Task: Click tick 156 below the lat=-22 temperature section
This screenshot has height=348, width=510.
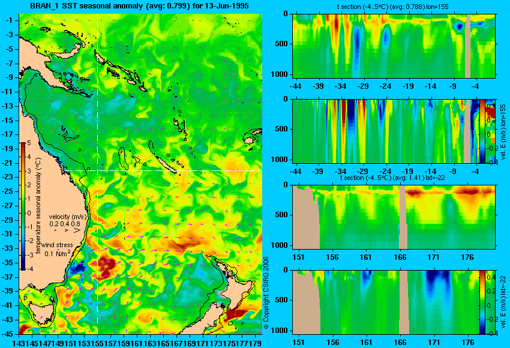Action: tap(332, 257)
